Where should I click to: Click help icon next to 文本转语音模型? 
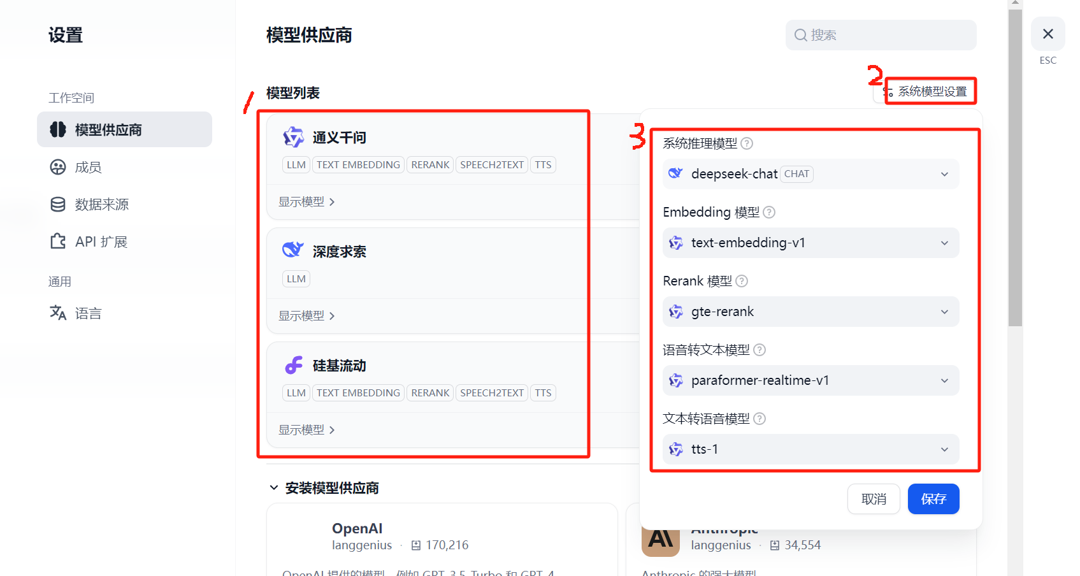[x=760, y=419]
